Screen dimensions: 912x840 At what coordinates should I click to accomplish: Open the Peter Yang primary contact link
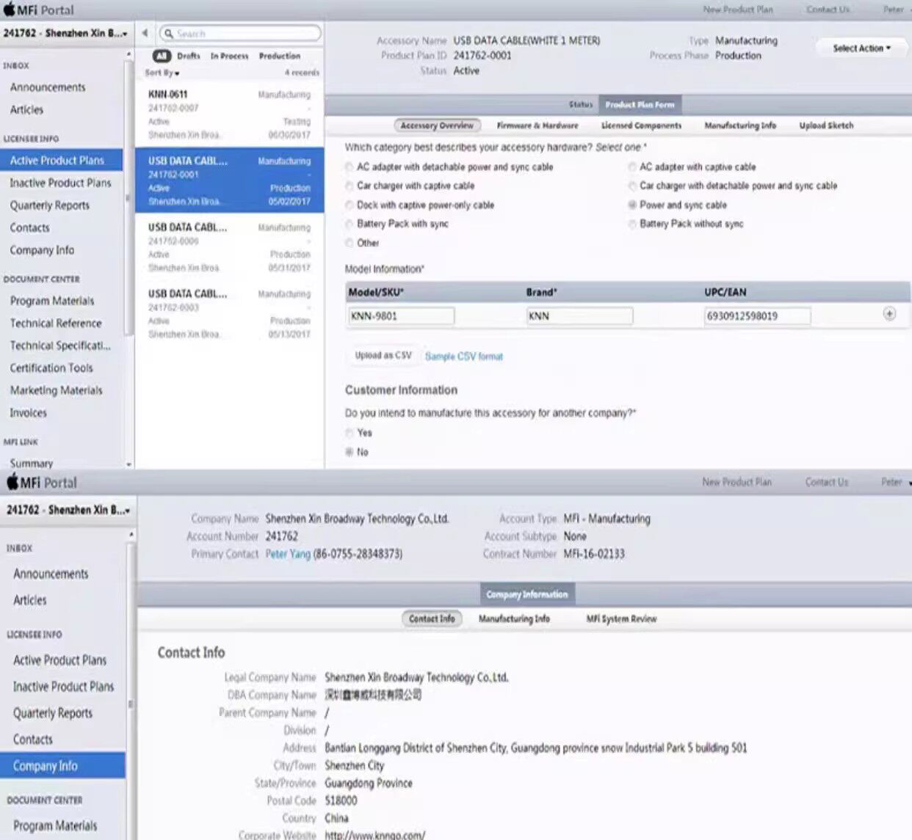coord(288,554)
